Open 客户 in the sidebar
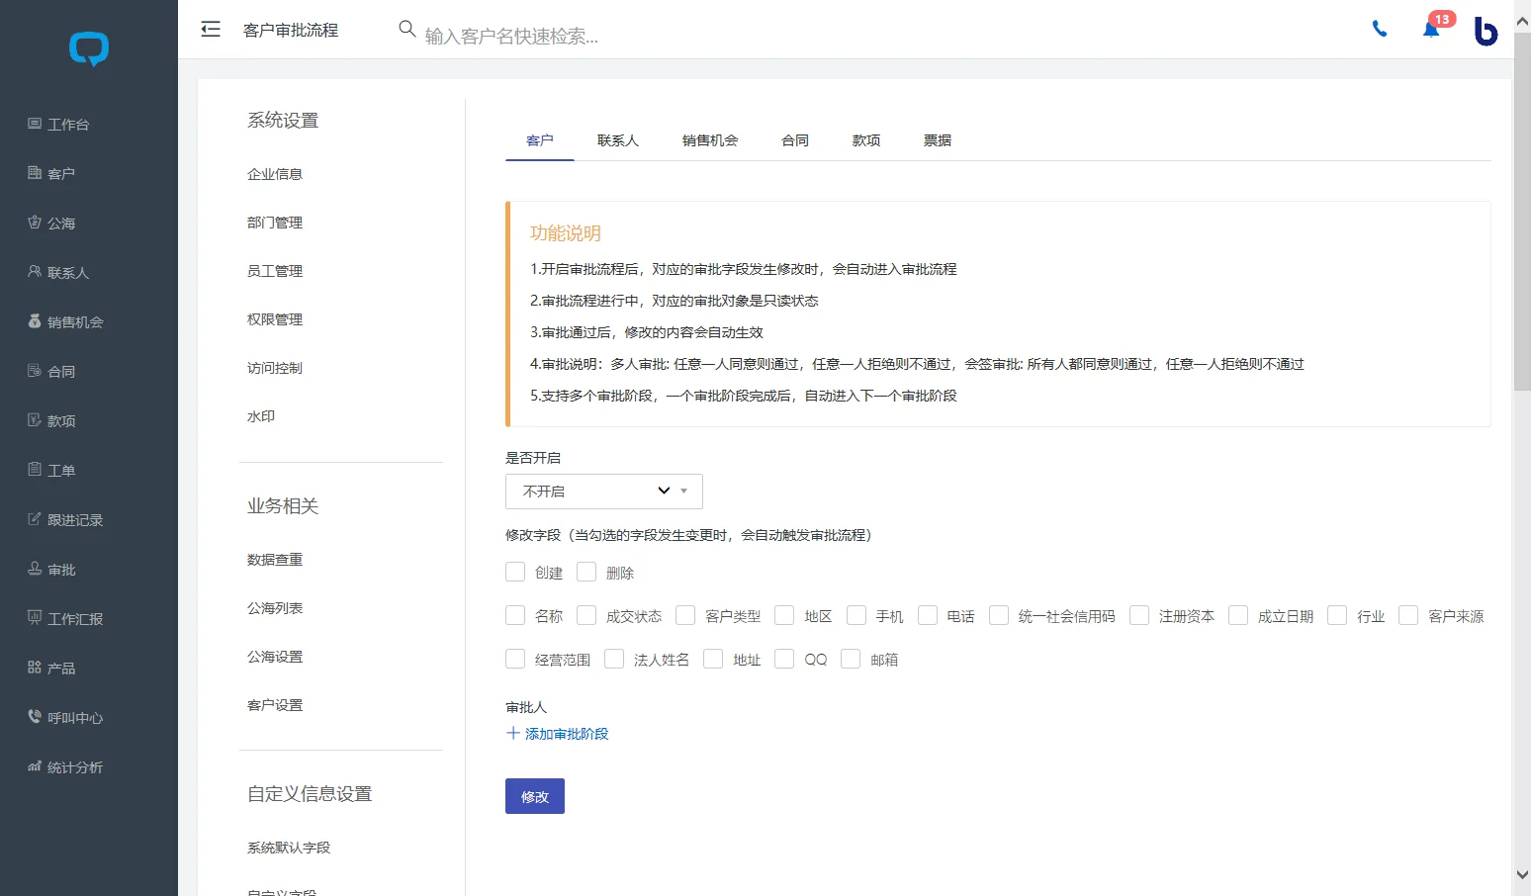 click(x=51, y=173)
